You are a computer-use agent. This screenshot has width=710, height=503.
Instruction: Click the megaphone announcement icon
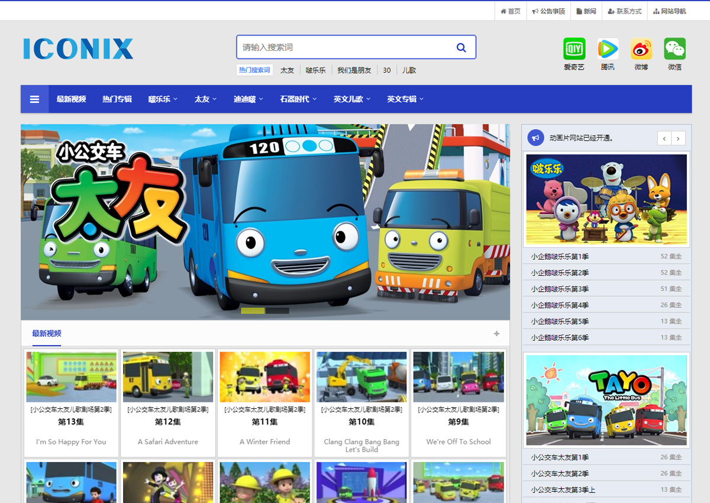tap(535, 138)
